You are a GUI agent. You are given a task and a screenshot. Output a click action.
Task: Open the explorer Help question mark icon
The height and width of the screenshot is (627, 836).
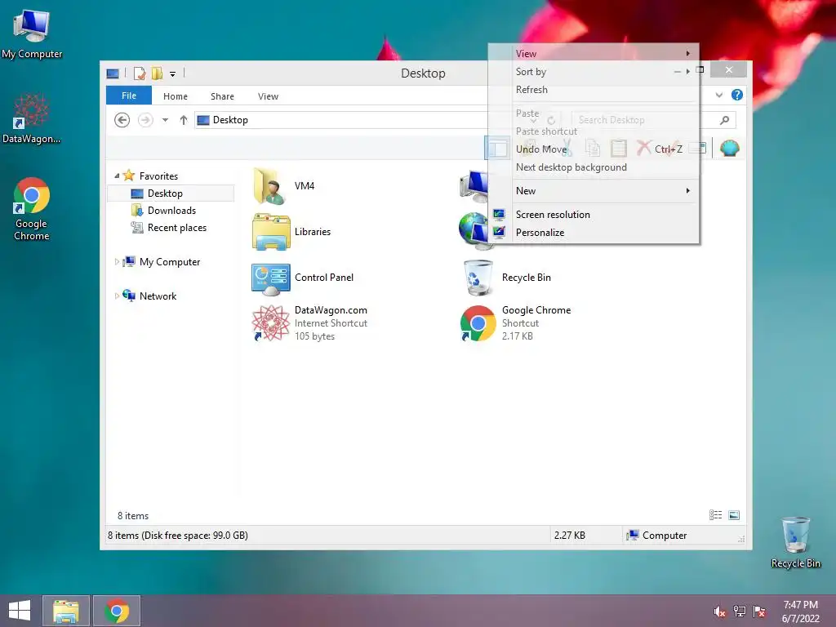pyautogui.click(x=737, y=95)
